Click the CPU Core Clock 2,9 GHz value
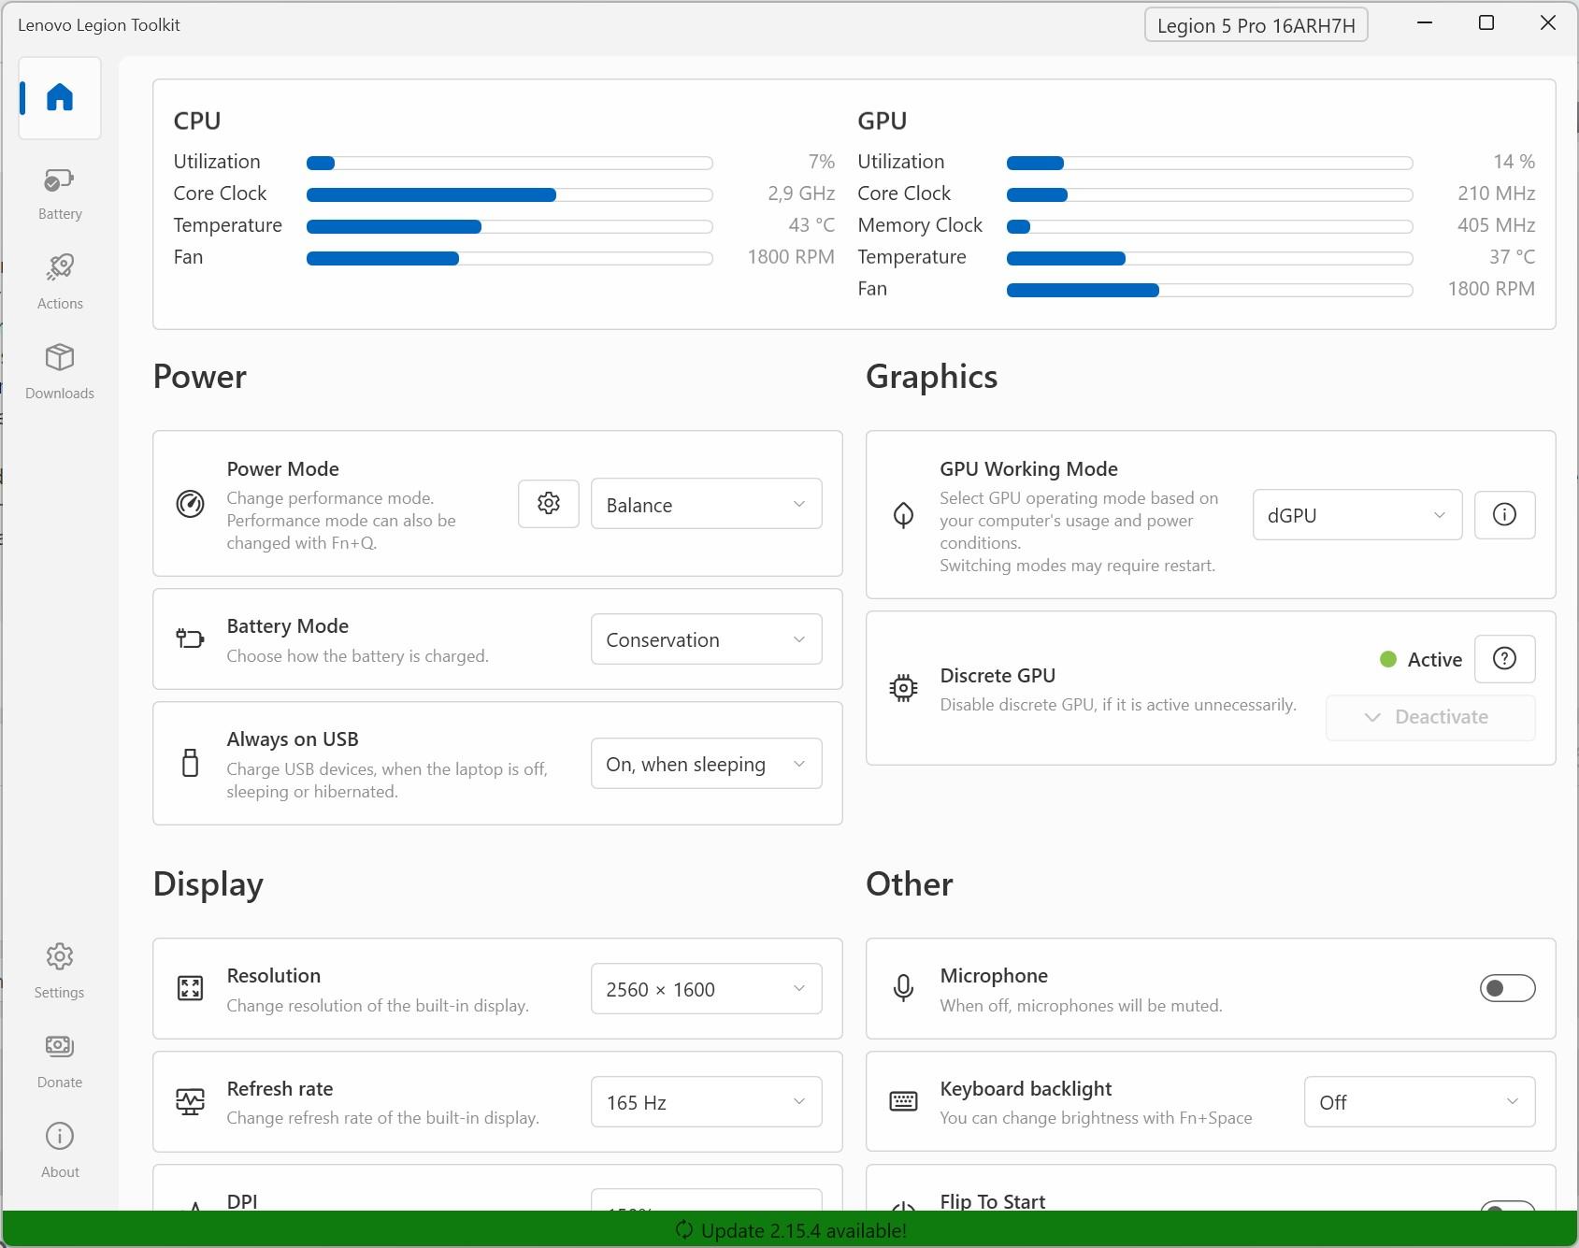The height and width of the screenshot is (1248, 1579). [801, 194]
